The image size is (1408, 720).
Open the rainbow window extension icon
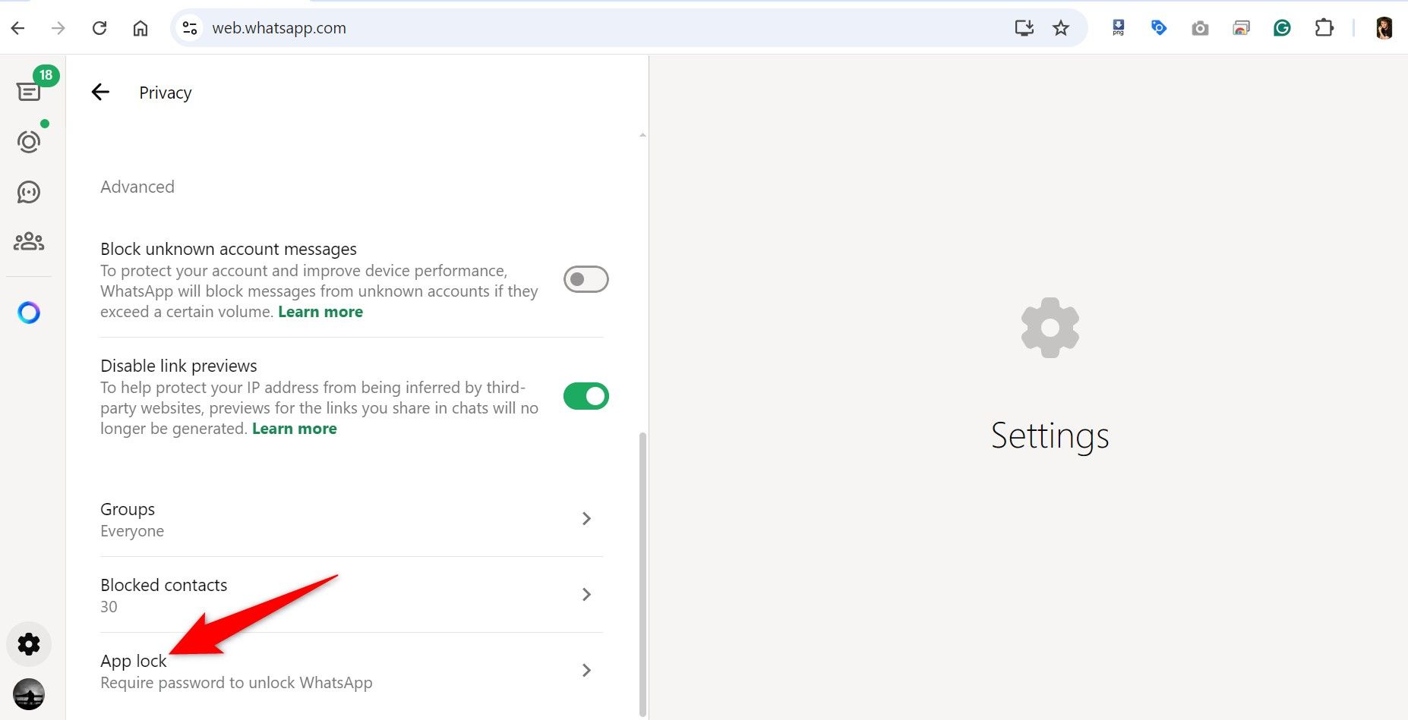(x=1241, y=28)
